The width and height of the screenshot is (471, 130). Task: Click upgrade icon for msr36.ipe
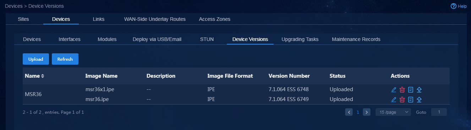point(419,100)
